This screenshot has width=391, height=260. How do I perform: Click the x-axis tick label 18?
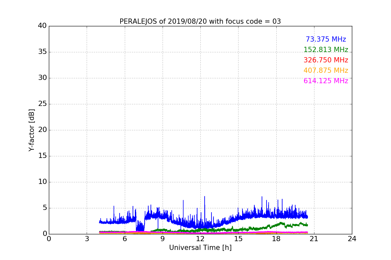point(276,239)
